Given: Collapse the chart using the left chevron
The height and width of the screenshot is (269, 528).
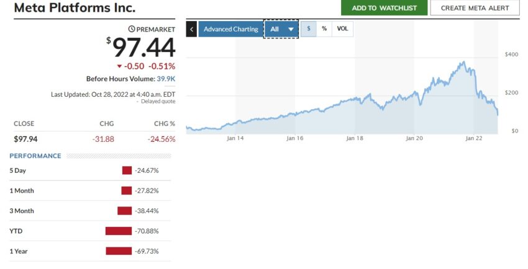Looking at the screenshot, I should click(191, 29).
